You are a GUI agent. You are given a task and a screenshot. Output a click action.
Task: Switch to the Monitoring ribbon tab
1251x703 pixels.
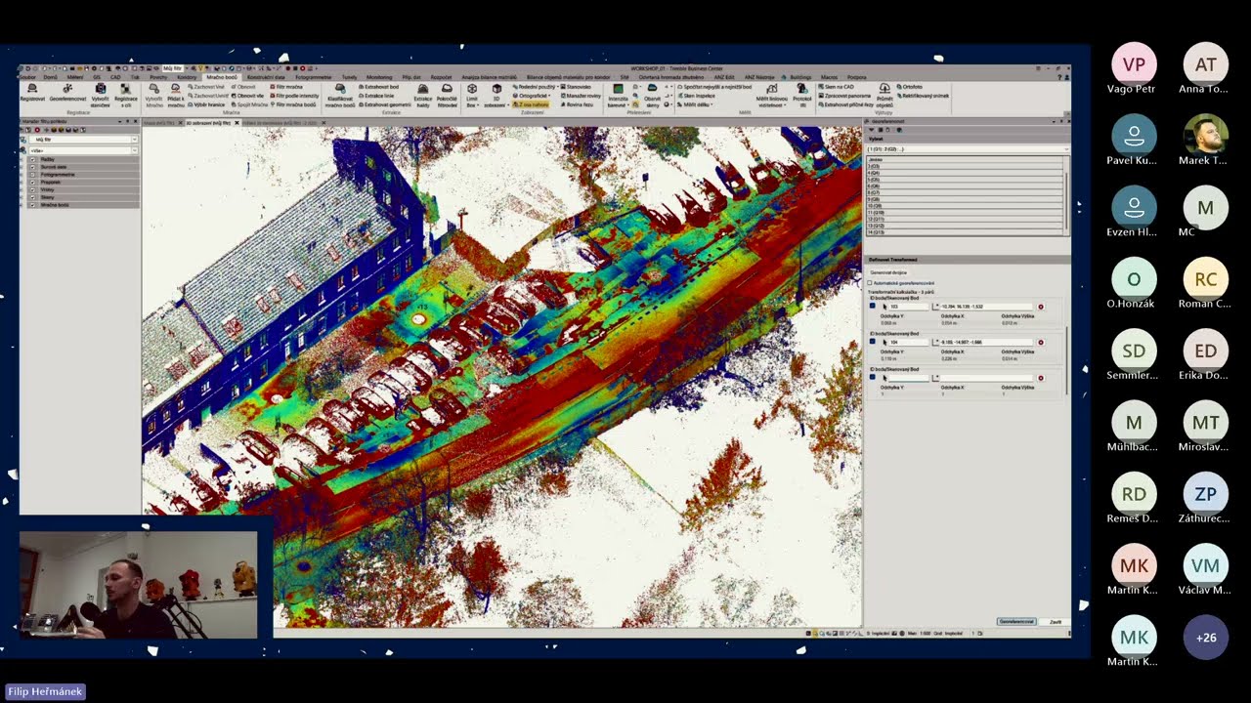[379, 77]
